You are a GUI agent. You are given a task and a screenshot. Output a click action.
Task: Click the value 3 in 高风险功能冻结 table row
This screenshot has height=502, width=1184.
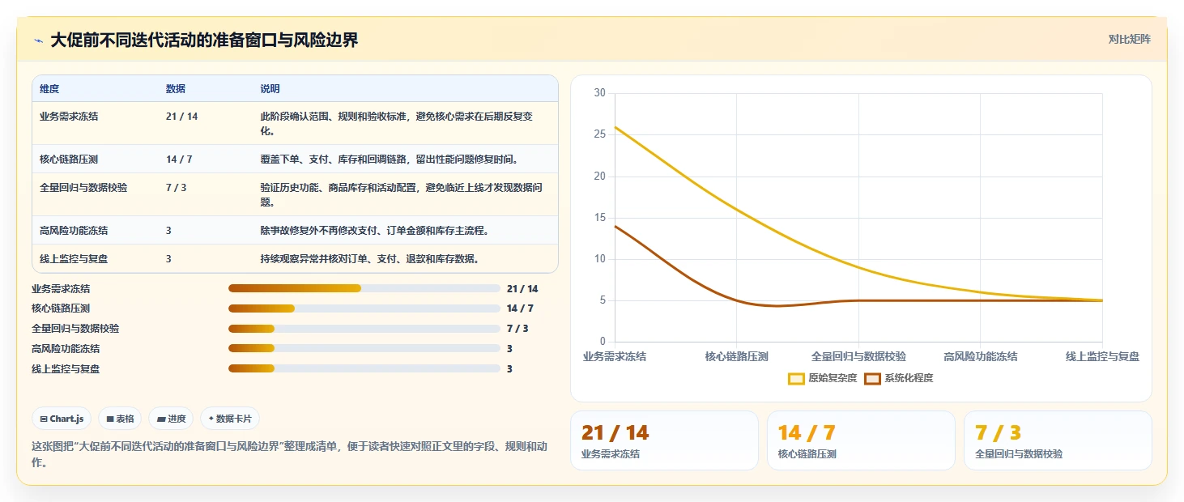(x=168, y=231)
